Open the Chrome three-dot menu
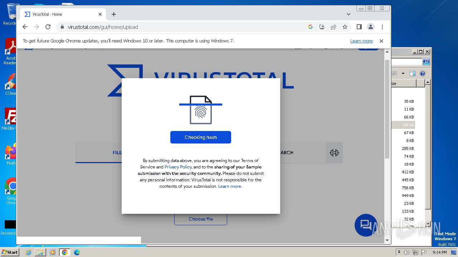The height and width of the screenshot is (257, 458). pyautogui.click(x=382, y=27)
